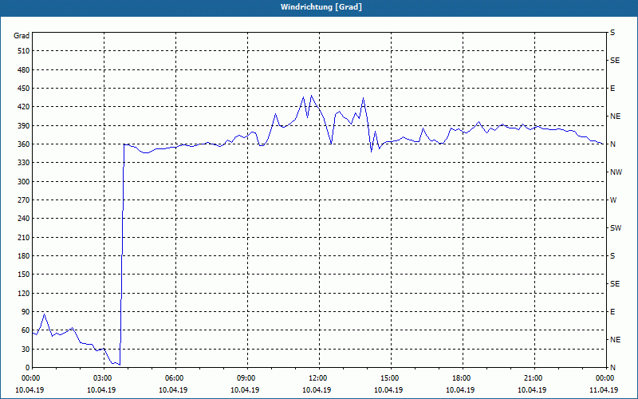
Task: Select the 90 y-axis value
Action: [x=26, y=312]
